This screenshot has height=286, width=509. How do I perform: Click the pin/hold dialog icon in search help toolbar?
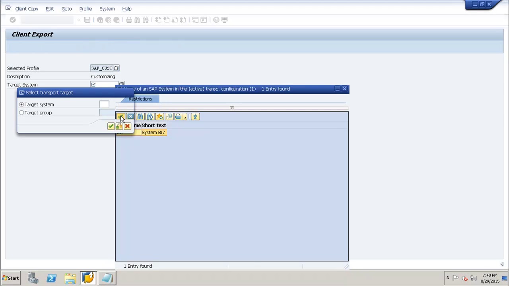195,116
